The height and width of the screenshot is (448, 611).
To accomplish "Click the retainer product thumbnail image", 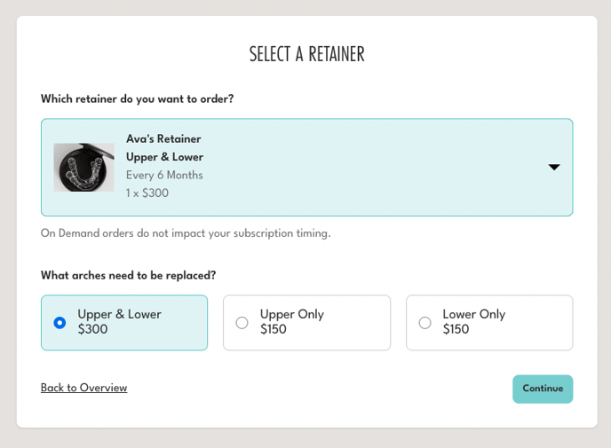I will tap(83, 168).
